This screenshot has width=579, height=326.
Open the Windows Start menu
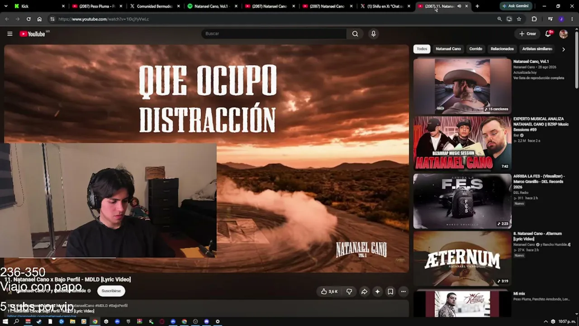(6, 321)
